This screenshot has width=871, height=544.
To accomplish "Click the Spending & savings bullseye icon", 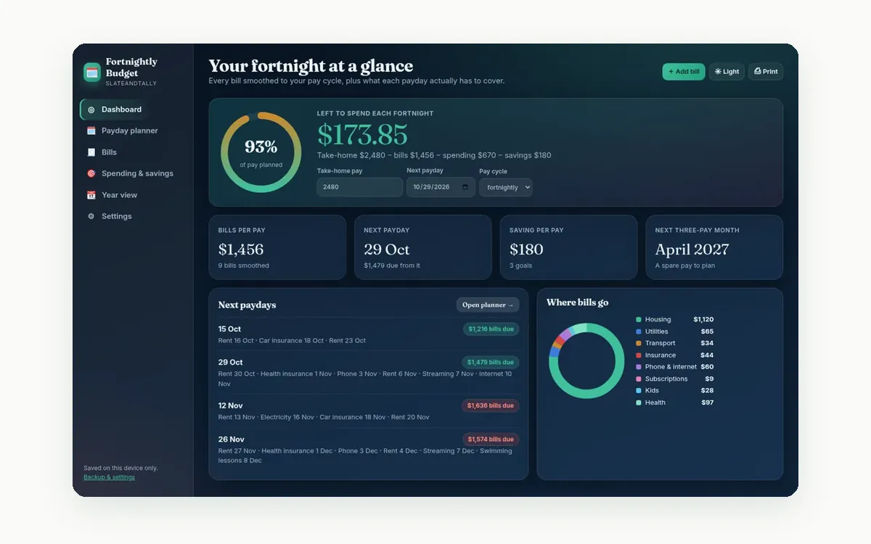I will pos(91,173).
